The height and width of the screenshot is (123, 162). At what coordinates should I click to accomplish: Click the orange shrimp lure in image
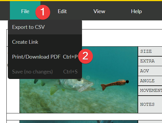[x=115, y=84]
